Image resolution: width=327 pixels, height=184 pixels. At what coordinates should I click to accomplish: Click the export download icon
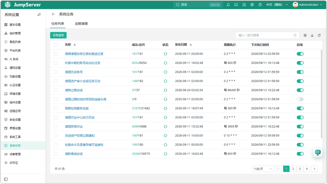312,35
